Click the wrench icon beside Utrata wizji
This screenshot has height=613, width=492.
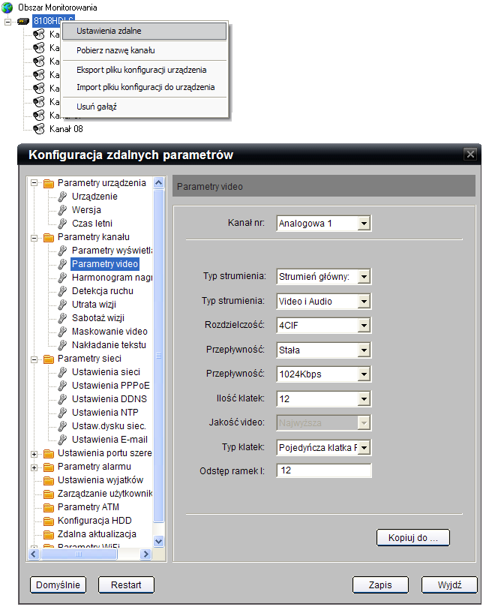pyautogui.click(x=62, y=305)
